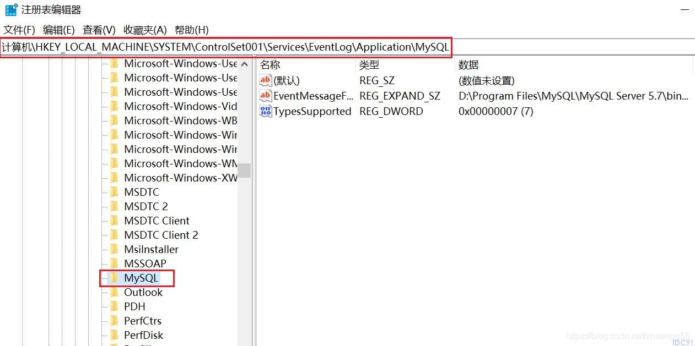
Task: Click the MSDTC 2 folder icon
Action: 115,206
